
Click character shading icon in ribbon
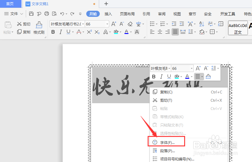[137, 32]
